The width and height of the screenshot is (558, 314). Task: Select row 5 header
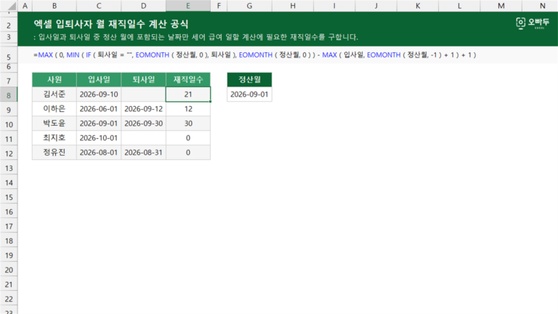pos(9,57)
